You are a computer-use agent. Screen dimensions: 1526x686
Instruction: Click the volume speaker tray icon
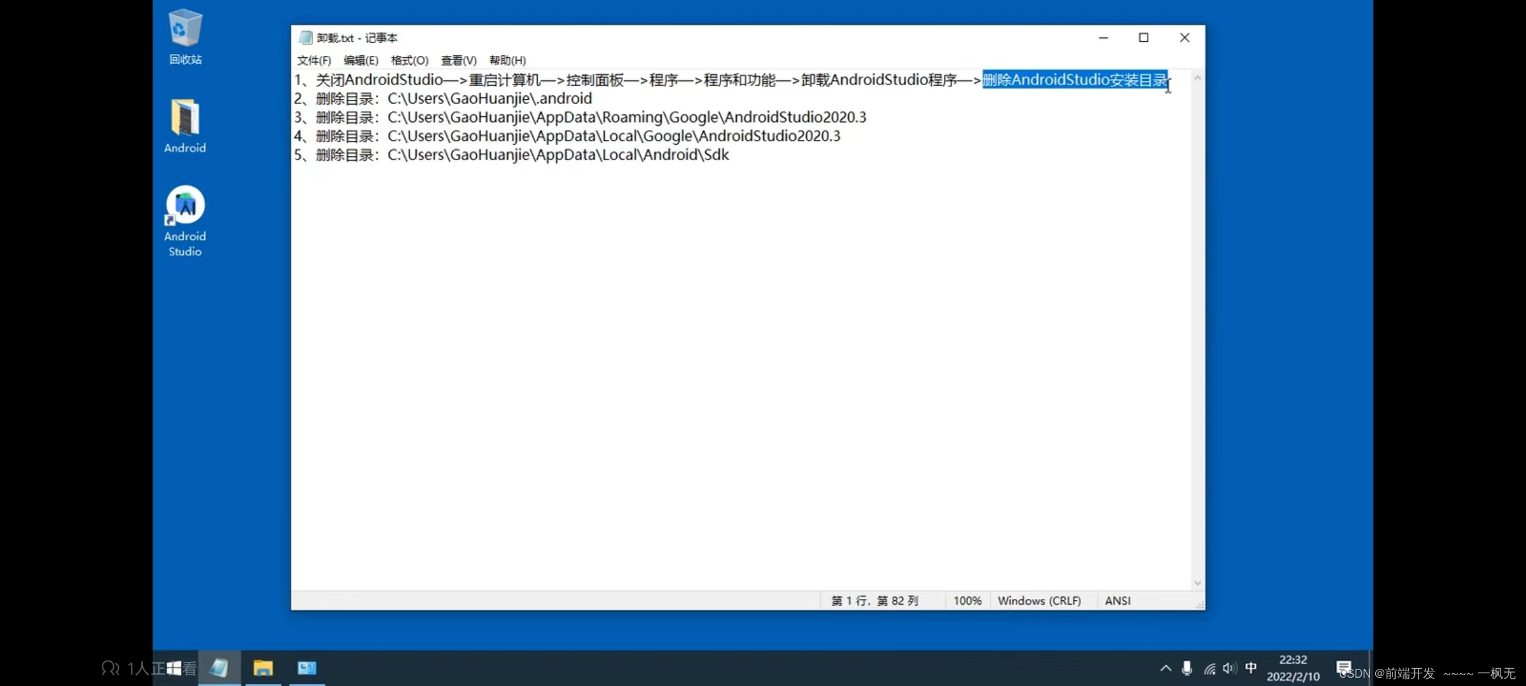tap(1229, 668)
